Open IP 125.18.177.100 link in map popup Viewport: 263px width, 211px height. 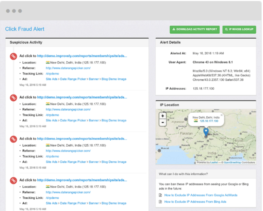point(209,121)
